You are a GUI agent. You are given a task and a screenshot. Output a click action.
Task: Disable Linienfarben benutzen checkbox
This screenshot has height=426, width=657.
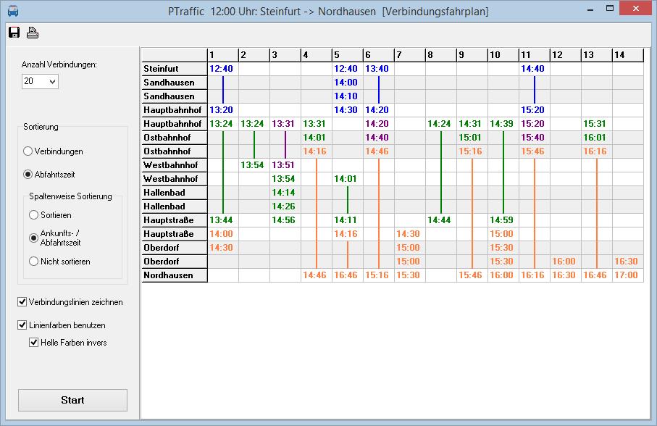pos(22,325)
